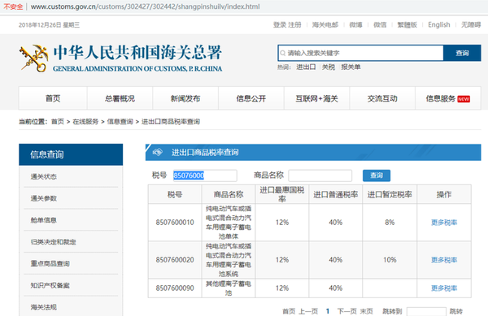
Task: Click the magnifier icon in the search box
Action: [282, 53]
